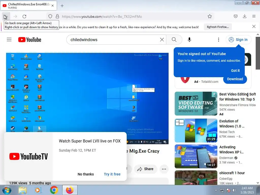Go back one page in Firefox
Screen dimensions: 260x195
[6, 17]
